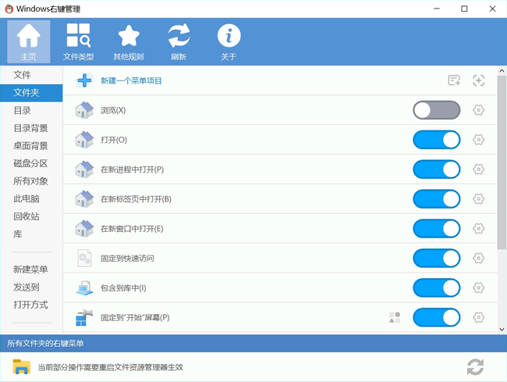
Task: Toggle off 固定到快速访问 switch
Action: point(437,258)
